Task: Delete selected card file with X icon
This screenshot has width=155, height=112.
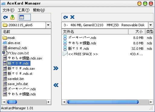Action: (72, 17)
